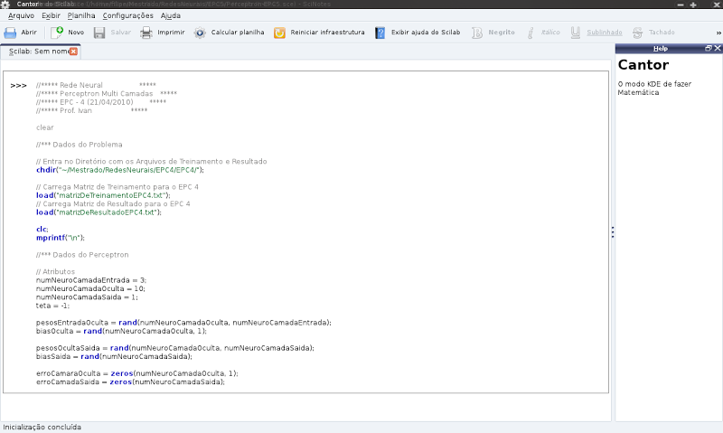The height and width of the screenshot is (433, 723).
Task: Click the erroCamadaSaida zeros line
Action: point(130,381)
